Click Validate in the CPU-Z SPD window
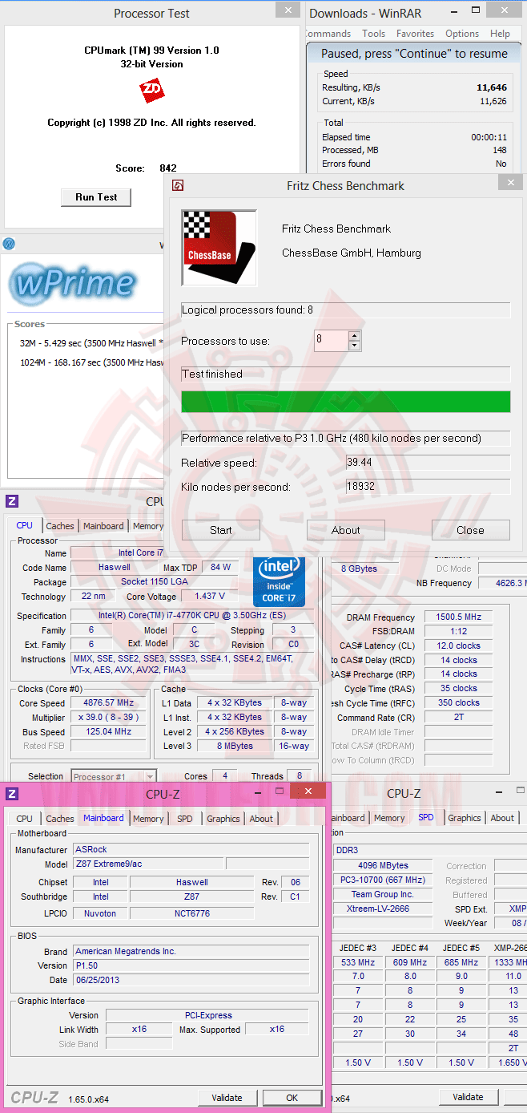 click(468, 1097)
